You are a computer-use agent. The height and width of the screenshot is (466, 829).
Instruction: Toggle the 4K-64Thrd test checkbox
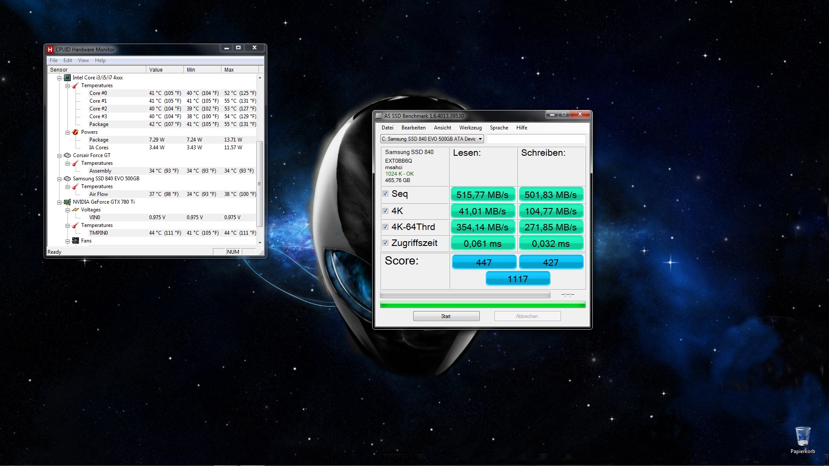click(x=385, y=227)
